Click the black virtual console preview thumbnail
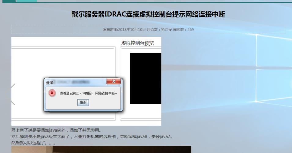The height and width of the screenshot is (153, 292). [x=146, y=78]
